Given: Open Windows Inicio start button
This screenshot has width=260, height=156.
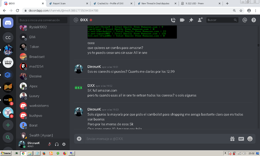Looking at the screenshot, I should point(6,153).
